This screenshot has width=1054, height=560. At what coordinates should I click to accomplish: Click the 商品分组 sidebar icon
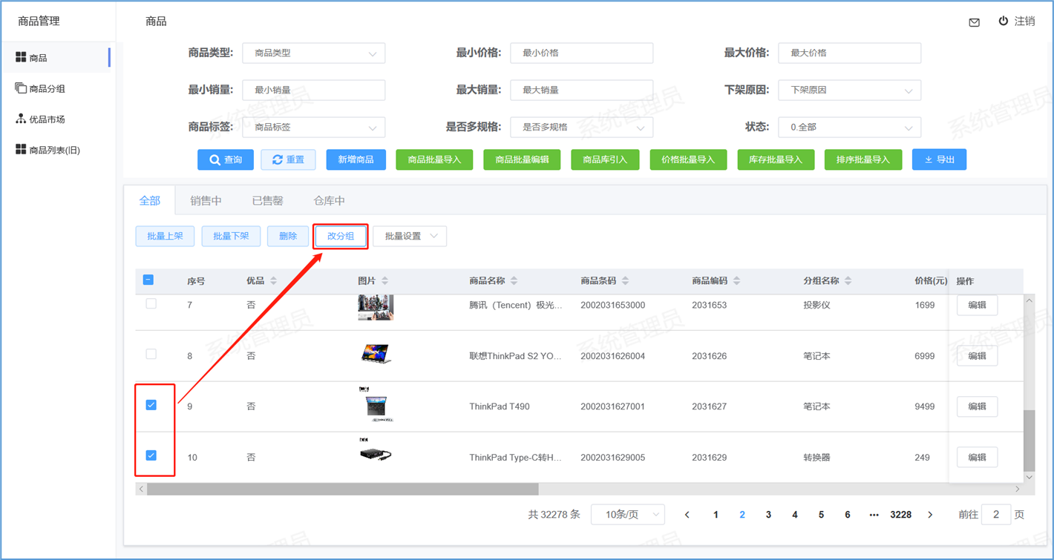(21, 88)
